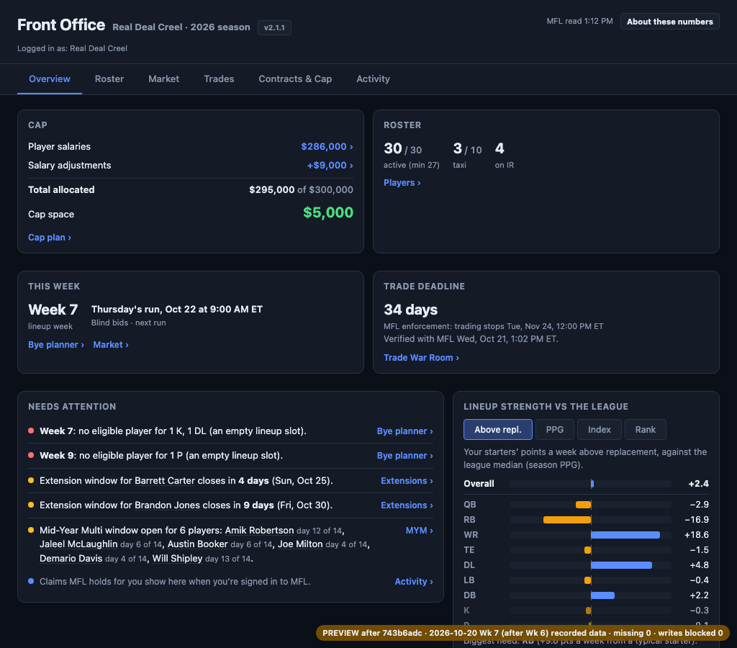Image resolution: width=737 pixels, height=648 pixels.
Task: Switch lineup strength to Index
Action: pos(600,430)
